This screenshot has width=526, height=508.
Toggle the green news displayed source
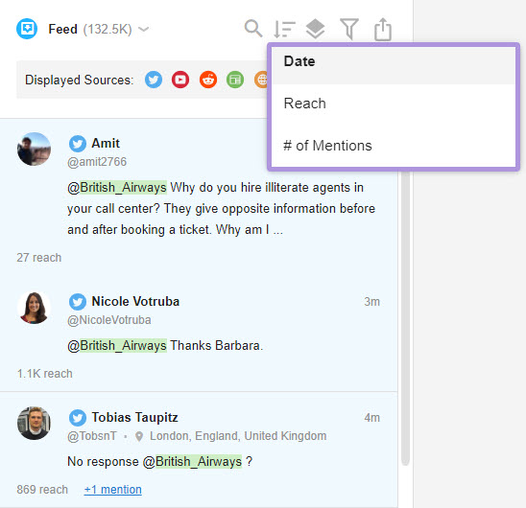pos(235,80)
